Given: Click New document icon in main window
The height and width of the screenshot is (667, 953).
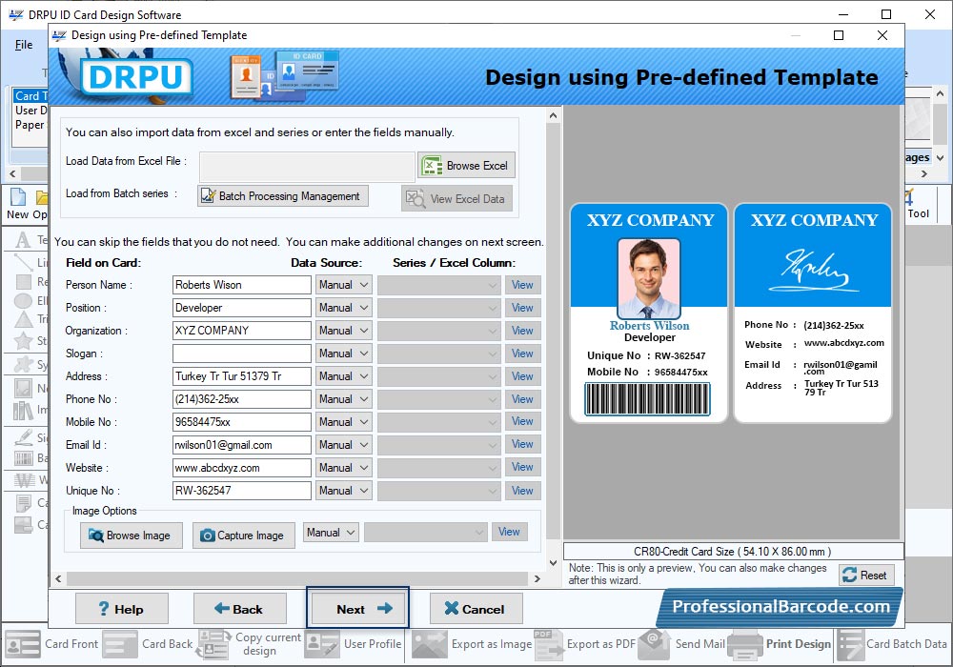Looking at the screenshot, I should click(x=18, y=197).
